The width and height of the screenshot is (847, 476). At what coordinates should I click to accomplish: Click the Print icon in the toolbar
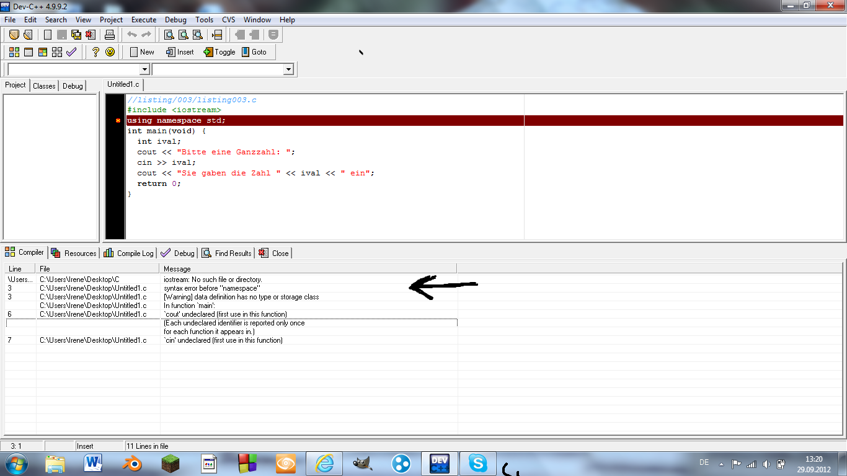click(110, 35)
